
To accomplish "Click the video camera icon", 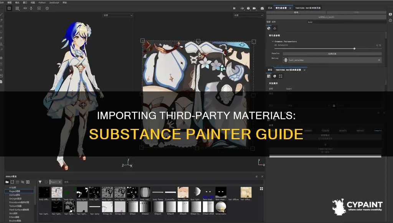I will (254, 8).
